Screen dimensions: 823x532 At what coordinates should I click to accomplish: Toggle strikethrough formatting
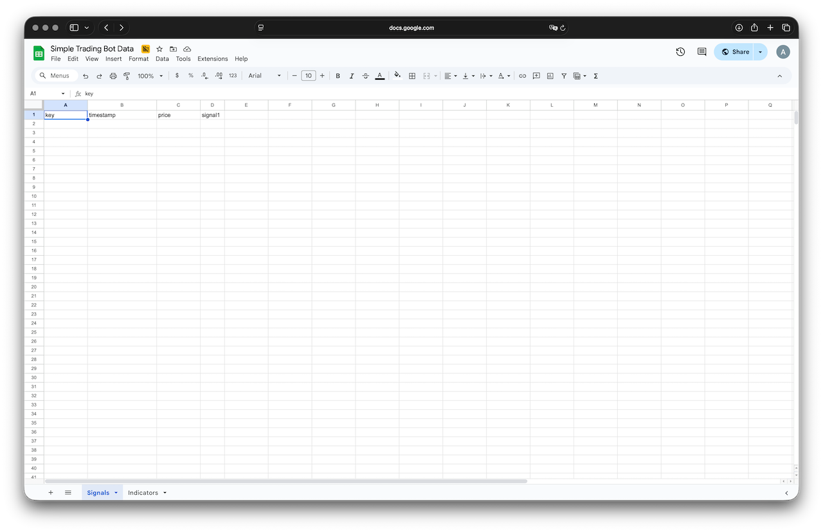pyautogui.click(x=366, y=76)
